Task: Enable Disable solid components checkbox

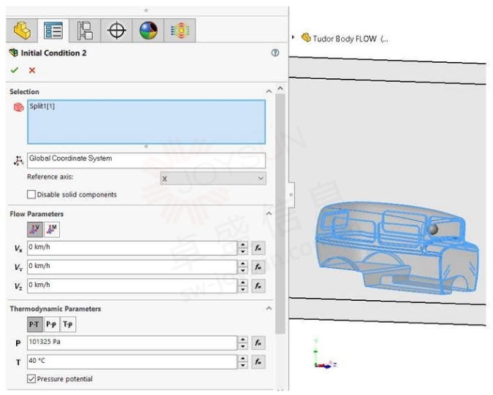Action: click(x=31, y=194)
